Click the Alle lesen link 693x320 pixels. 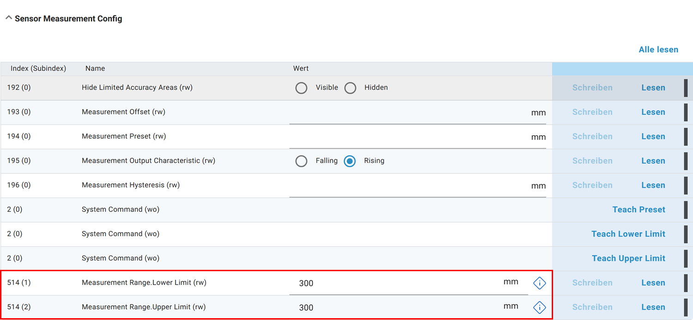pos(658,50)
